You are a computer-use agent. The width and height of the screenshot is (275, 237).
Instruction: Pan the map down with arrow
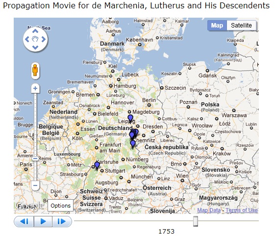tap(35, 47)
